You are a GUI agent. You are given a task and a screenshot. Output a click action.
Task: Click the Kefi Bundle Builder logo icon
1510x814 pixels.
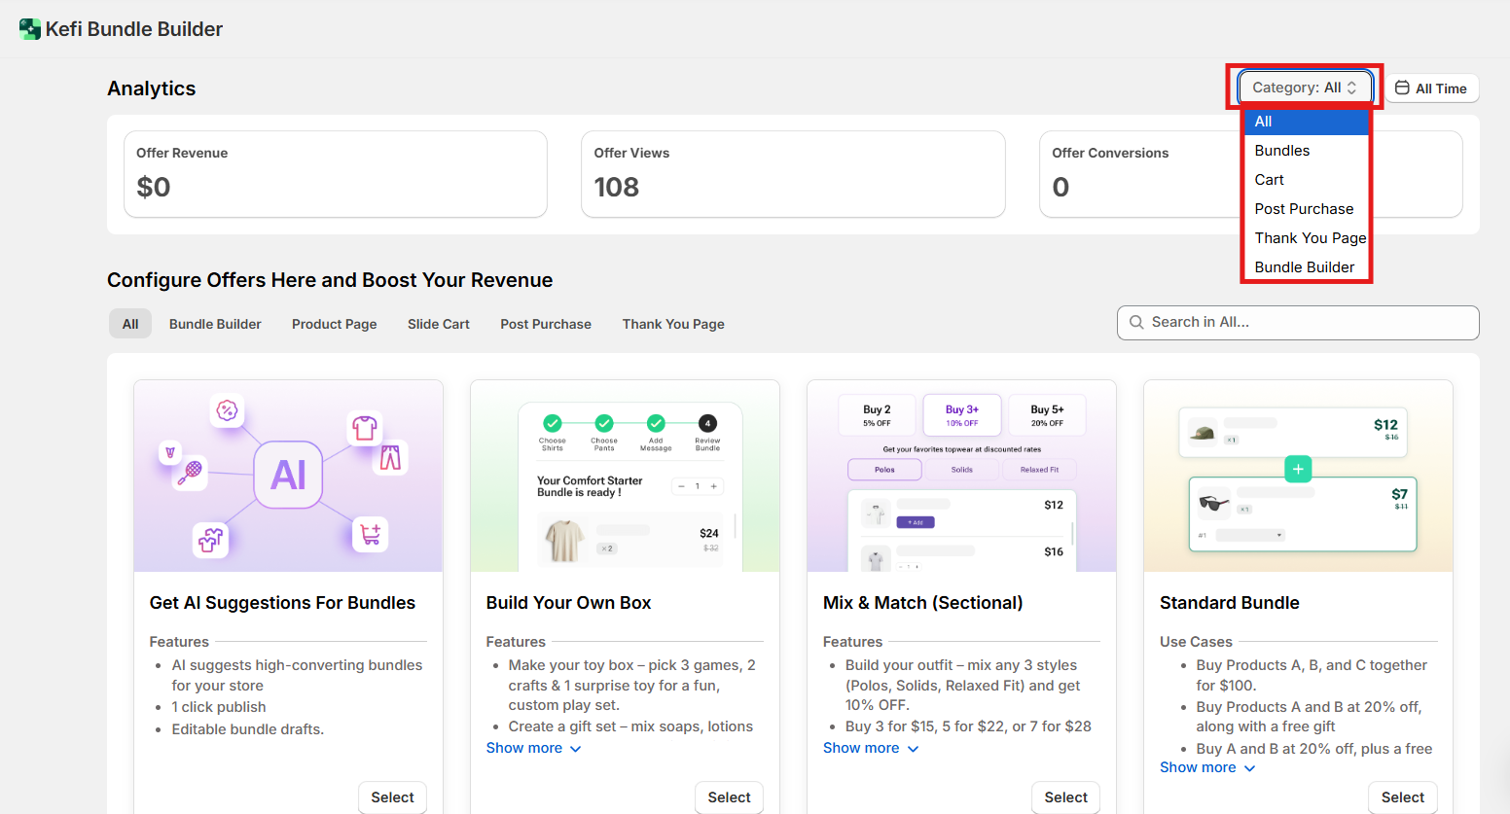click(x=29, y=29)
